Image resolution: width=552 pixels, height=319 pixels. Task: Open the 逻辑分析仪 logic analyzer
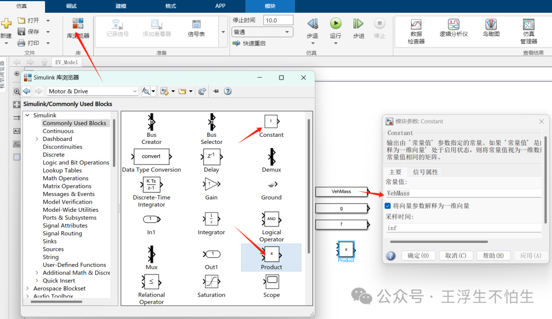[x=453, y=25]
